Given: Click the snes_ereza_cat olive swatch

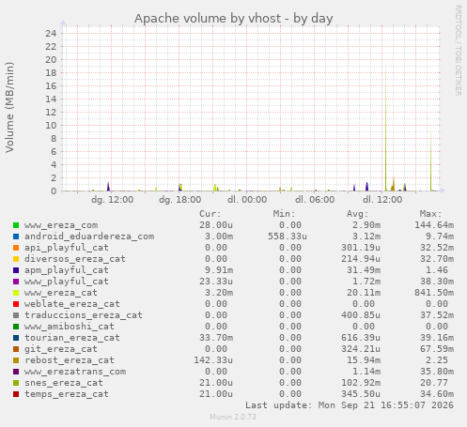Looking at the screenshot, I should click(x=16, y=383).
